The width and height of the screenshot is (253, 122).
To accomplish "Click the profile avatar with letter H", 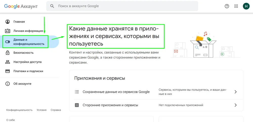I will click(x=246, y=6).
